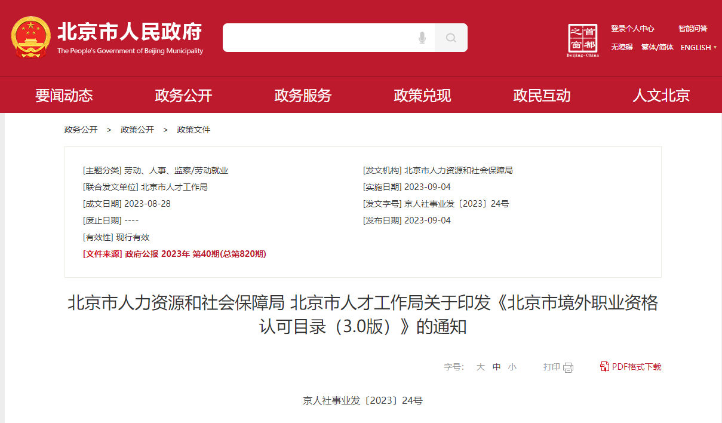The height and width of the screenshot is (423, 722).
Task: Click the magnifier icon to search
Action: (x=451, y=38)
